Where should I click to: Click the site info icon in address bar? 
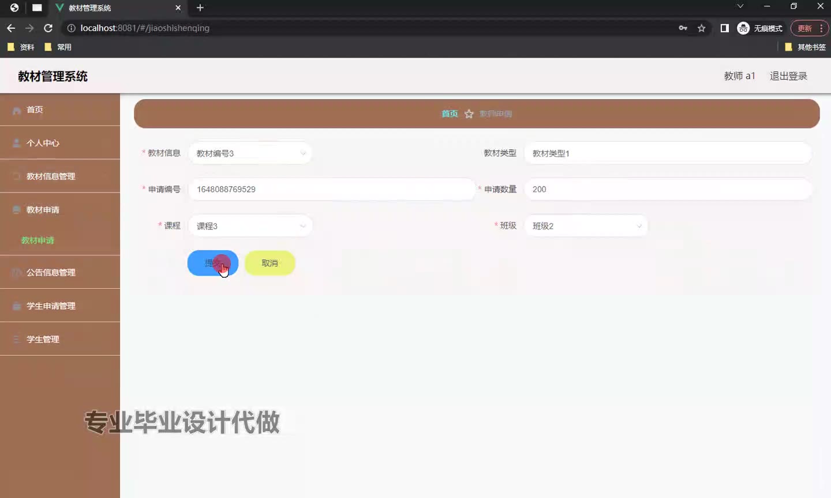(x=72, y=28)
